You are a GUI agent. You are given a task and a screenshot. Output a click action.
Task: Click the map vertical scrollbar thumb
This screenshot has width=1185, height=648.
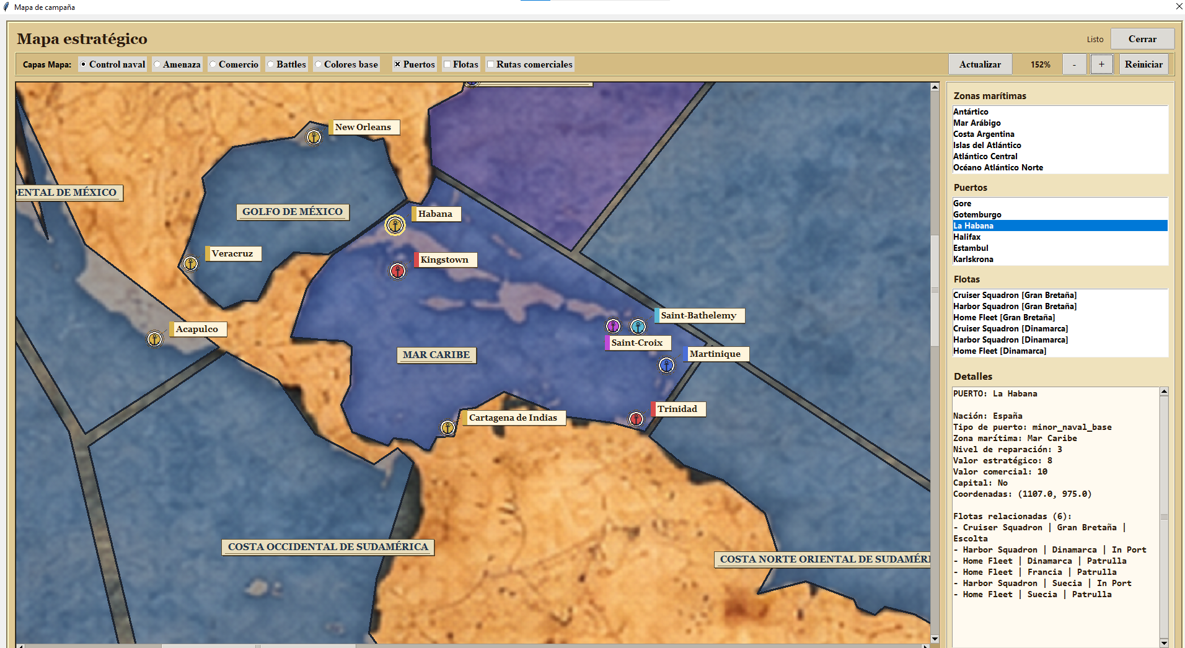(935, 290)
